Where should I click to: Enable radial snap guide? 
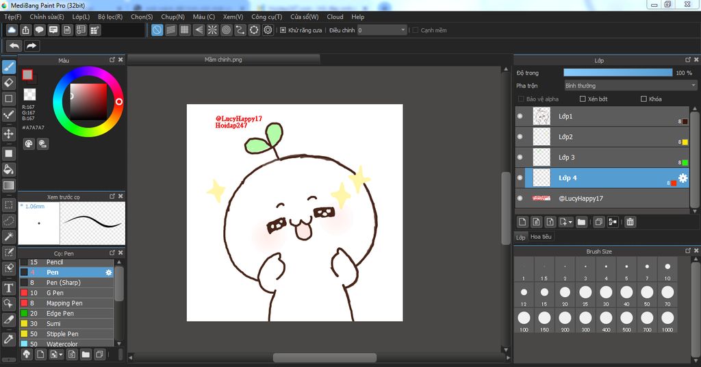212,30
